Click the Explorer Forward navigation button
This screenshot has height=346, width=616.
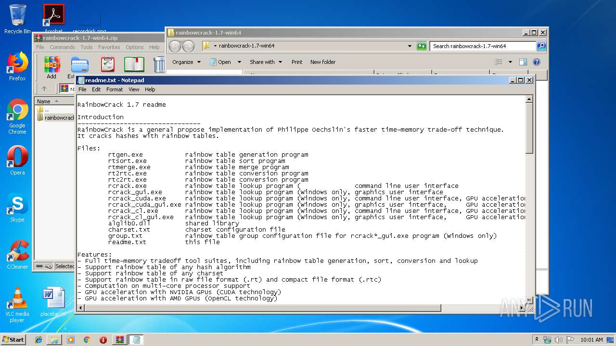[x=188, y=46]
